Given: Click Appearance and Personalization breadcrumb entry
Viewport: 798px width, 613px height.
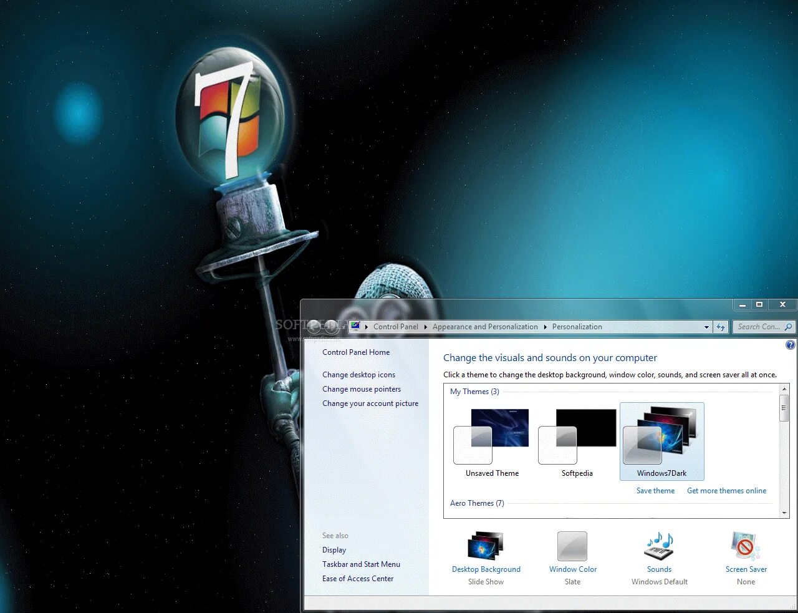Looking at the screenshot, I should point(485,326).
